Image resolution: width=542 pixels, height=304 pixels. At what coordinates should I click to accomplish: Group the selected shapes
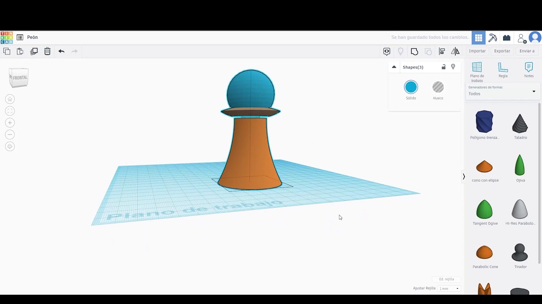coord(415,52)
